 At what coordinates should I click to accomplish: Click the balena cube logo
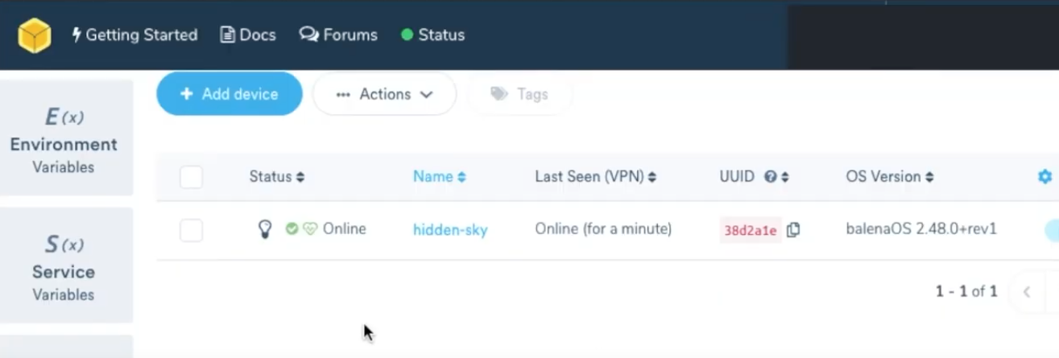[35, 35]
